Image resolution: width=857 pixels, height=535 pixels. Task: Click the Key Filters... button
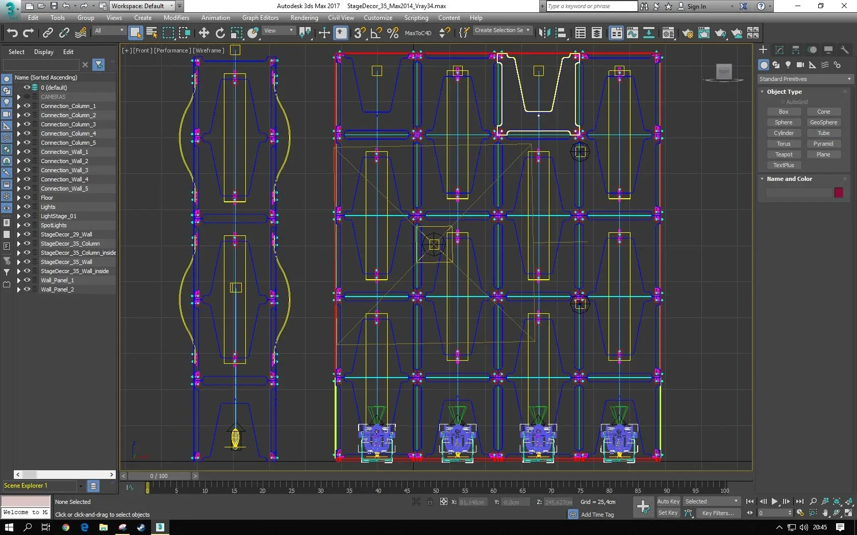pyautogui.click(x=718, y=513)
